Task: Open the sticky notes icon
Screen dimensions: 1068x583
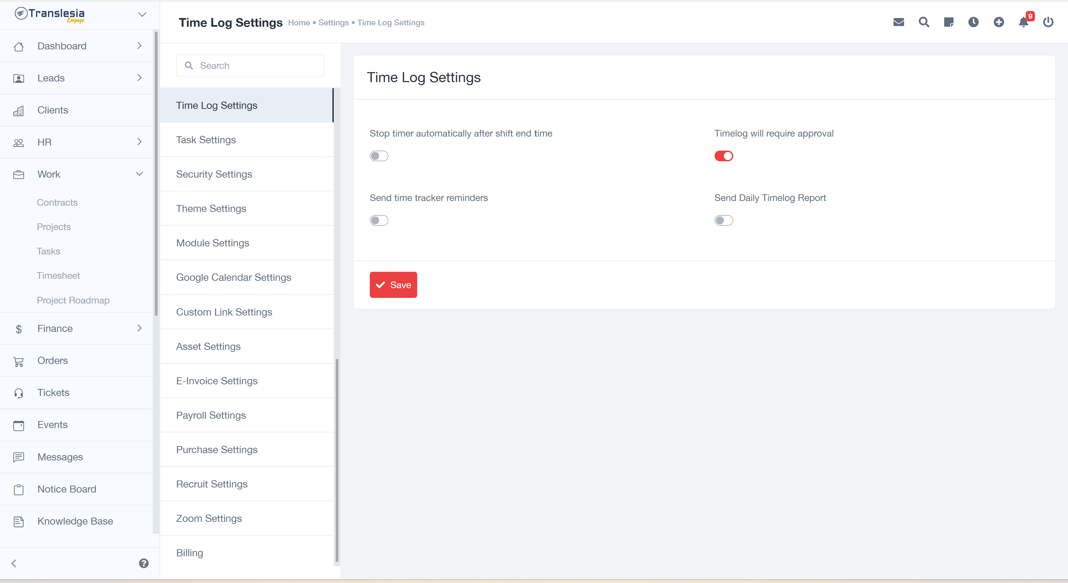Action: [949, 22]
